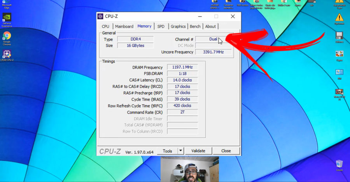Click the 2T command rate value
This screenshot has width=350, height=182.
pos(182,112)
